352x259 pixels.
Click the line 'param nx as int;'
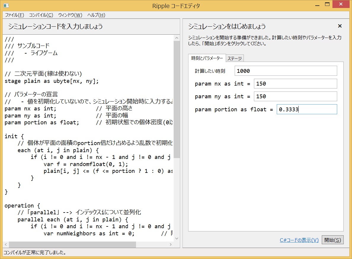pos(30,109)
